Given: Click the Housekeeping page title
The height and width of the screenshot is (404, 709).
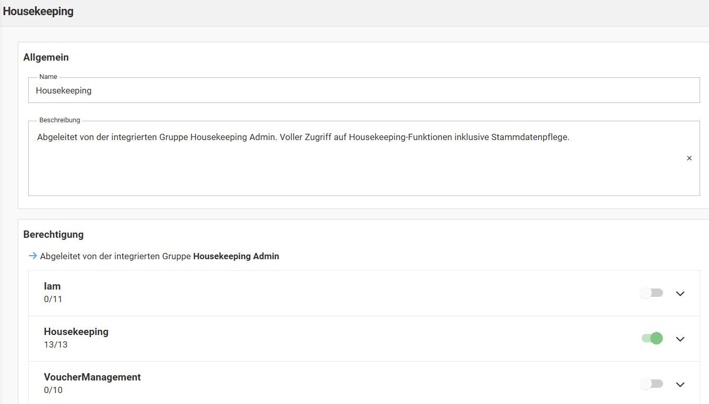Looking at the screenshot, I should pyautogui.click(x=38, y=11).
